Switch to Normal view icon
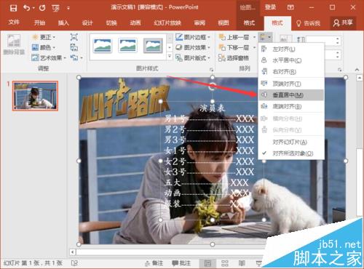Viewport: 364px width, 269px height. pyautogui.click(x=207, y=263)
